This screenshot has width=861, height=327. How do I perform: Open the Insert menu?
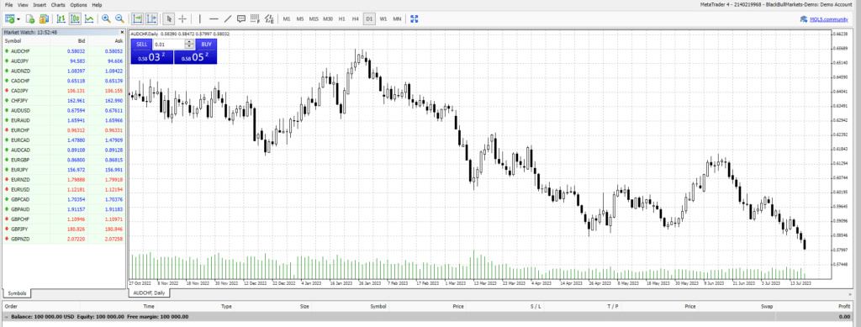(40, 5)
